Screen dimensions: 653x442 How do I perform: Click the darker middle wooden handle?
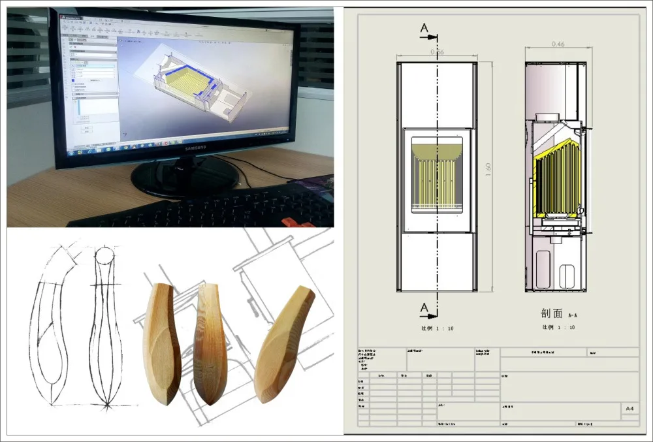coord(210,344)
